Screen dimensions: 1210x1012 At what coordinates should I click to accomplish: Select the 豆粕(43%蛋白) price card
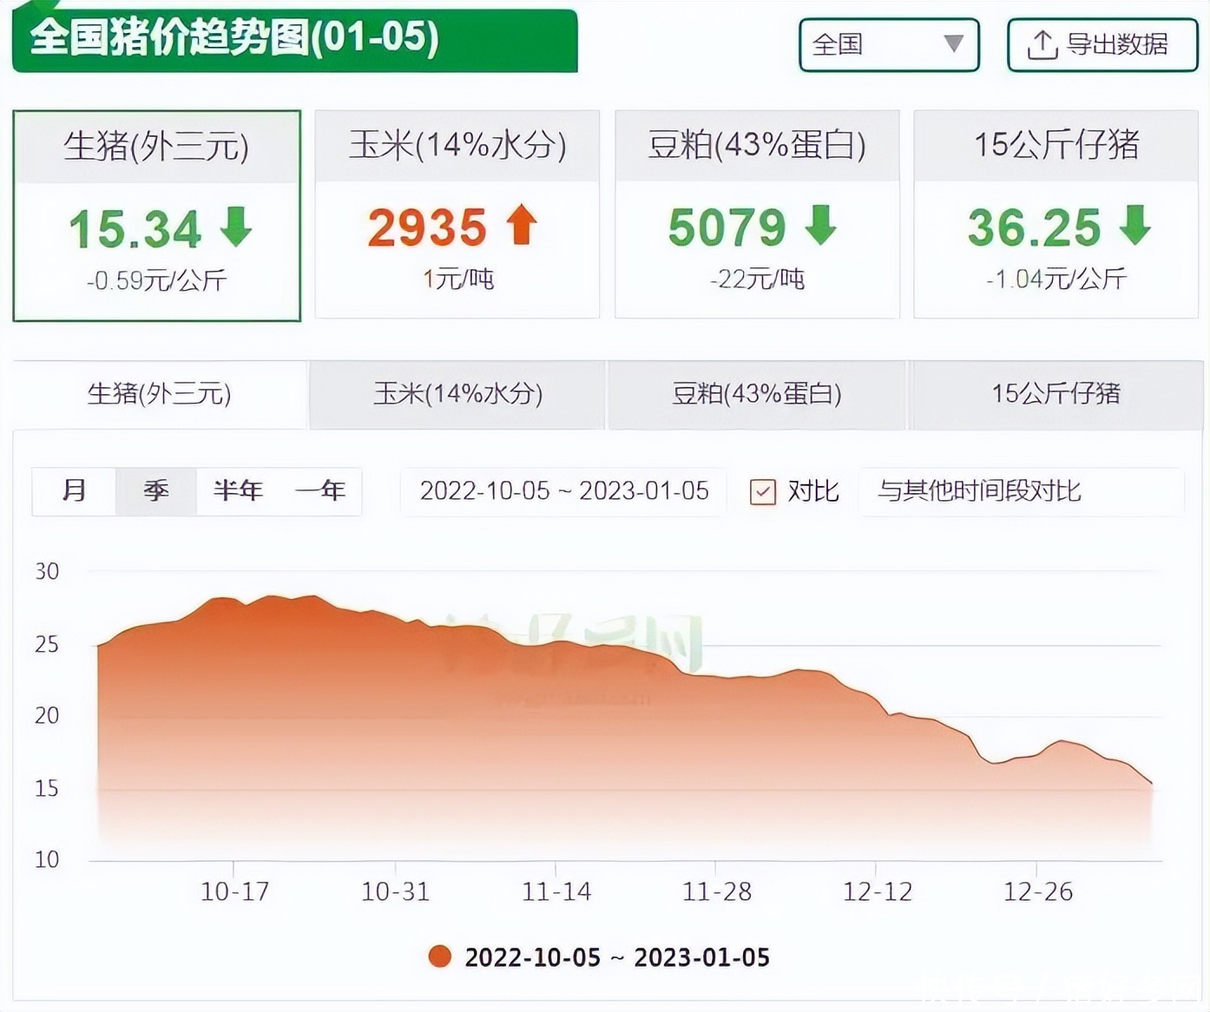(757, 214)
